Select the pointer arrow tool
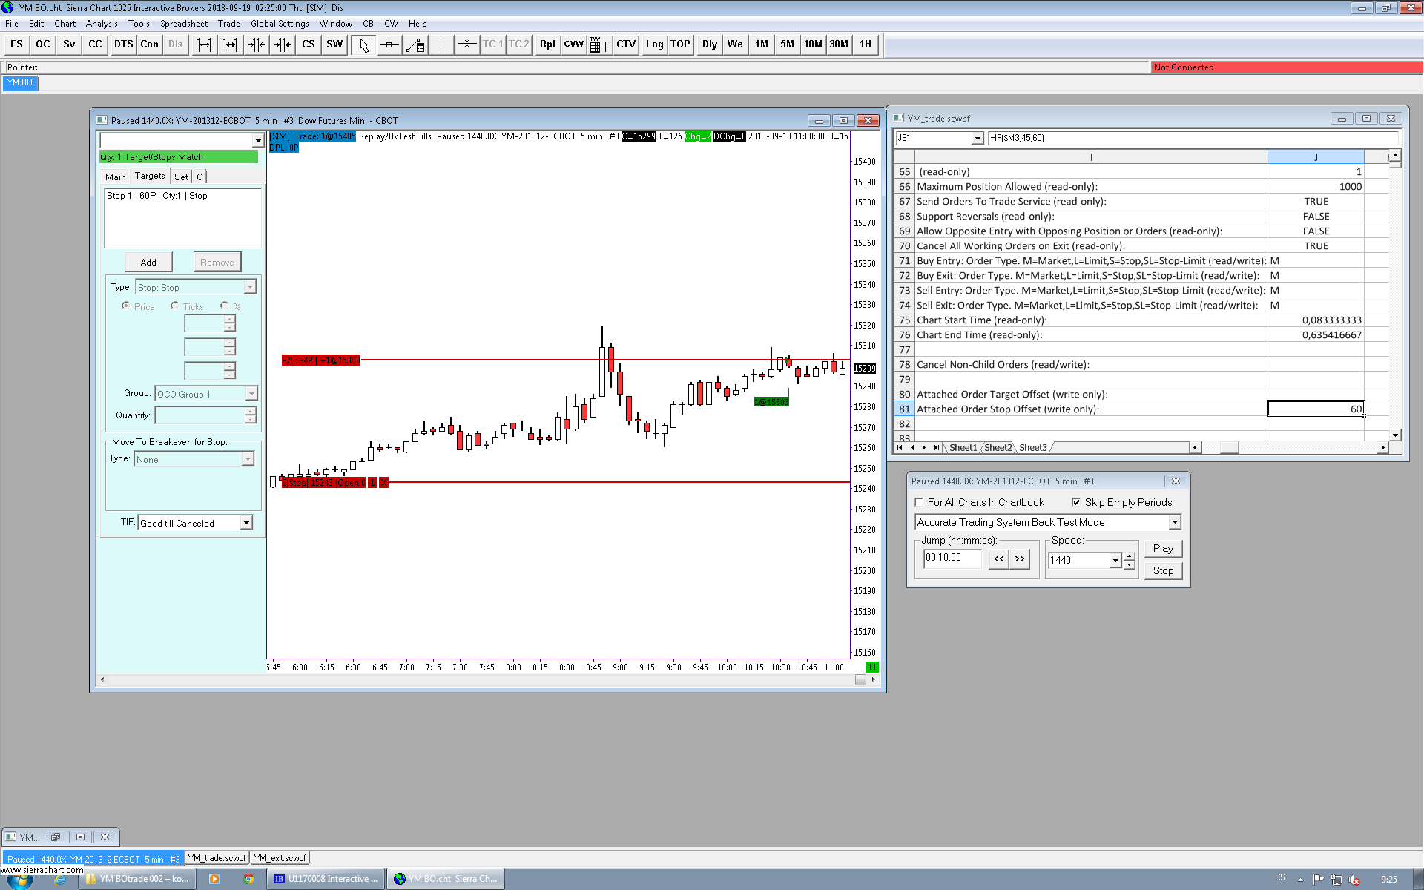Viewport: 1424px width, 890px height. [x=363, y=44]
